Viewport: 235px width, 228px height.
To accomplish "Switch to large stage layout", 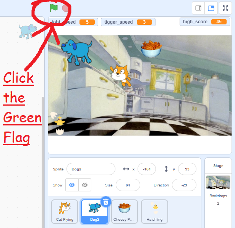I will point(211,8).
